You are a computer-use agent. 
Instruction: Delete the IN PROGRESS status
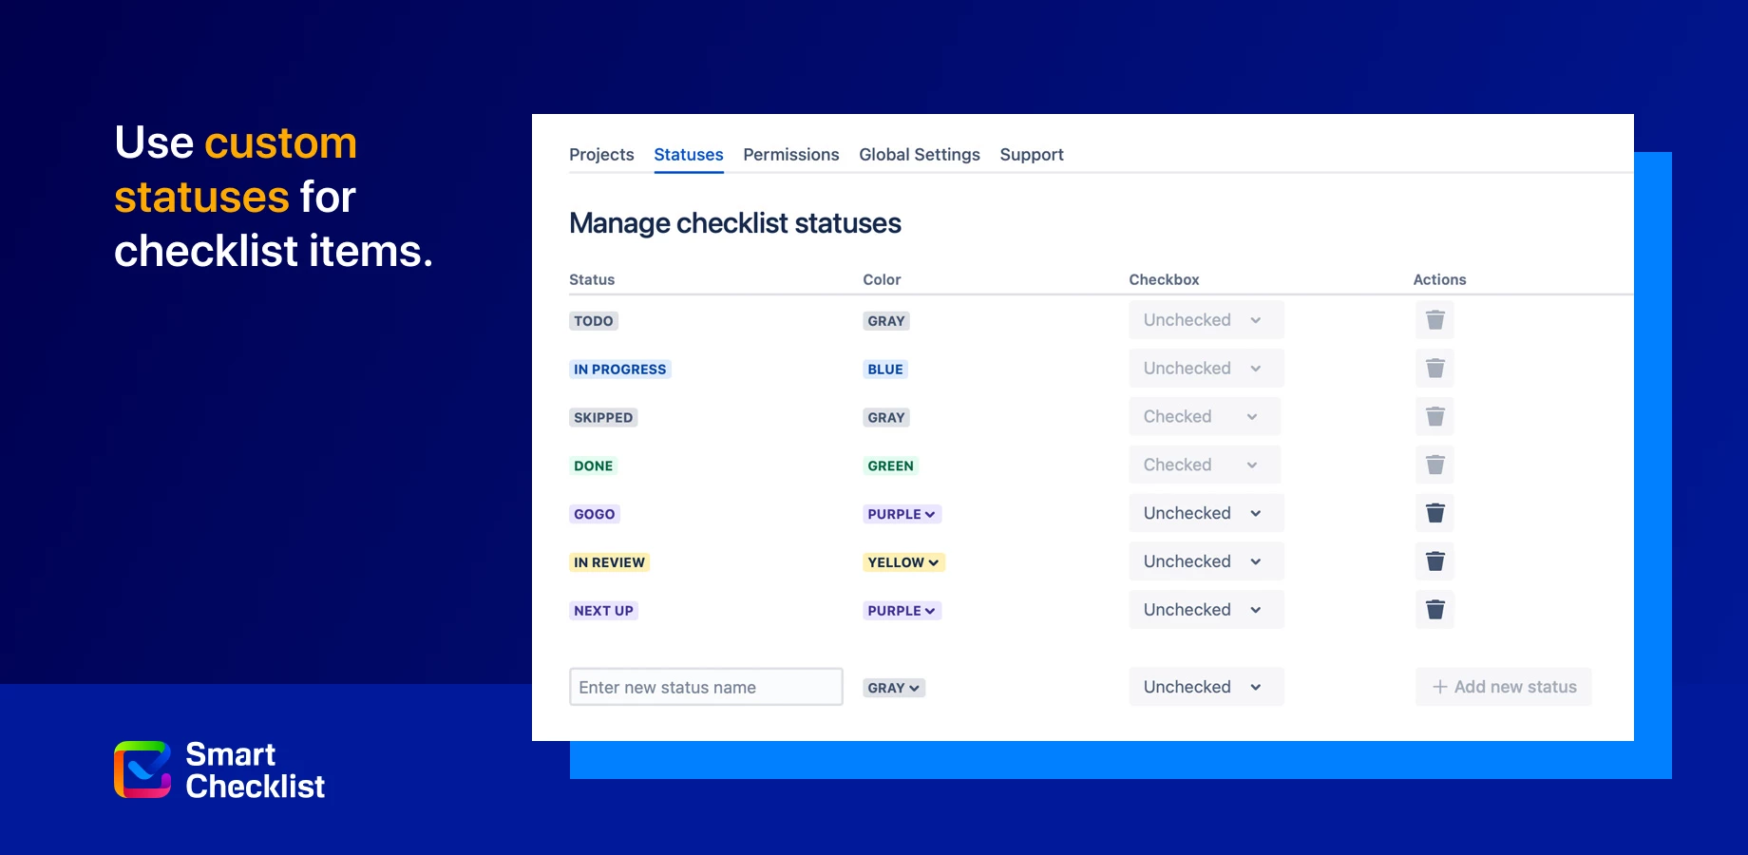[x=1434, y=368]
